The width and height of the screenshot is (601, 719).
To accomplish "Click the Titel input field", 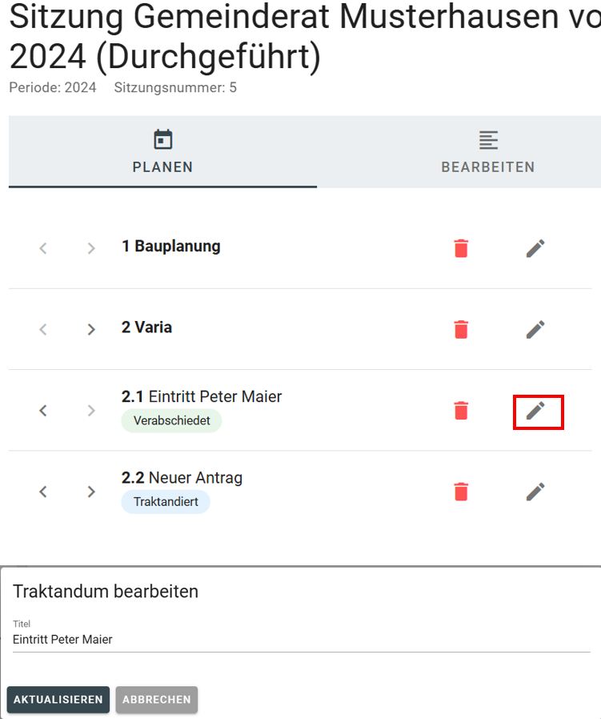I will pyautogui.click(x=301, y=640).
